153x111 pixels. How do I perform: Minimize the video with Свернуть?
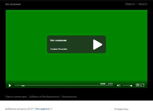pyautogui.click(x=130, y=4)
